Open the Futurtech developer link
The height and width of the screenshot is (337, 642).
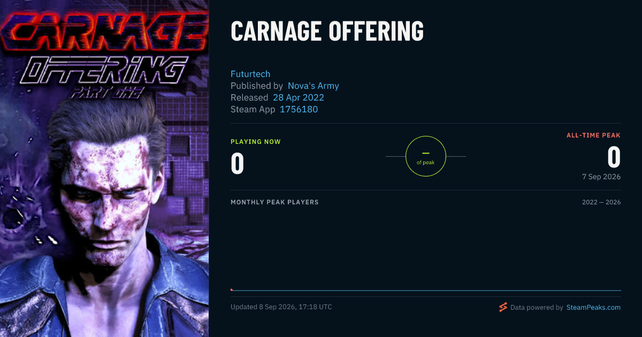tap(250, 74)
